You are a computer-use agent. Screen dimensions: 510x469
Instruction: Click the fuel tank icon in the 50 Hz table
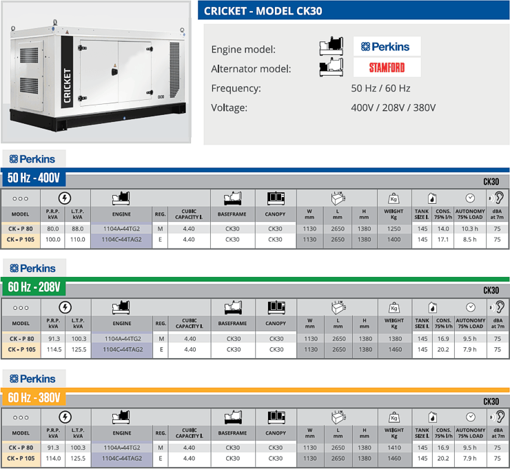[x=432, y=198]
